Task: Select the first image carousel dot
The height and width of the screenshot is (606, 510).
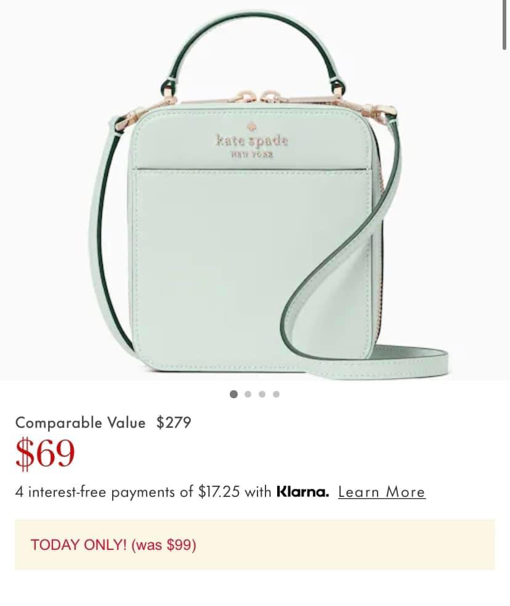Action: tap(233, 394)
